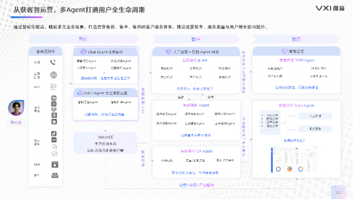Click the subtitle description sentence
The width and height of the screenshot is (353, 199).
(x=140, y=27)
